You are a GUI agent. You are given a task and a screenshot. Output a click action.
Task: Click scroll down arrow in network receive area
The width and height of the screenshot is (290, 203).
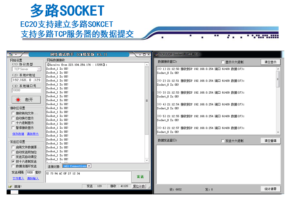tap(147, 160)
